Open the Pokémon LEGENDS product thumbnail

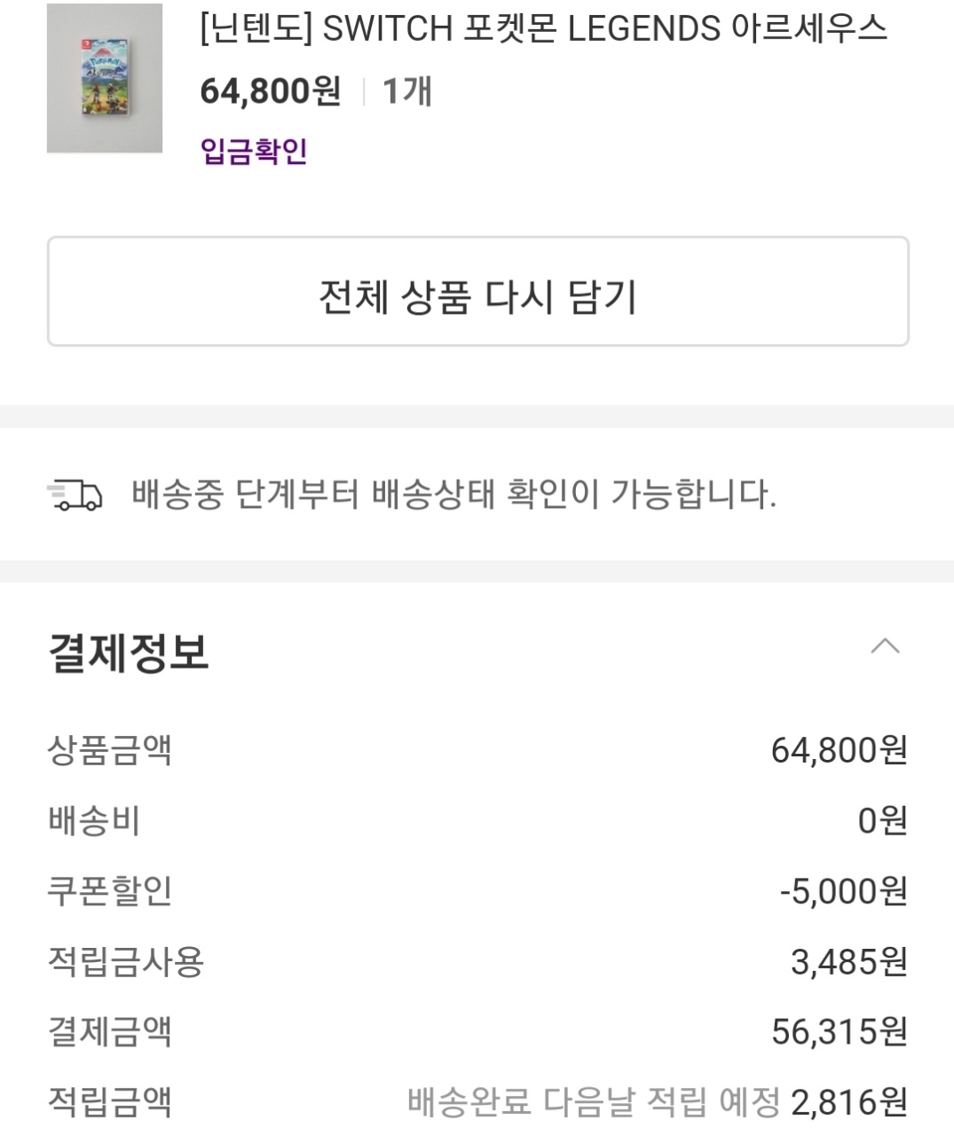105,78
